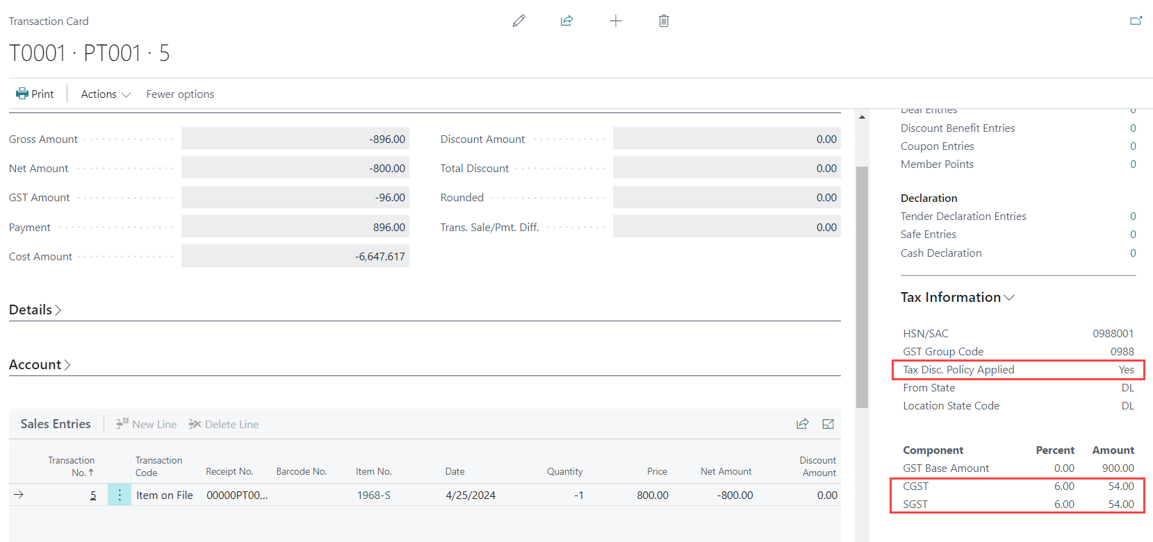
Task: Click the share icon in header
Action: pyautogui.click(x=566, y=21)
